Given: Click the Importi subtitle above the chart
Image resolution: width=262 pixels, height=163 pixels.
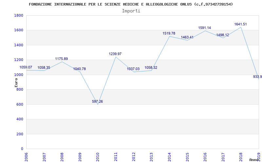Looking at the screenshot, I should 131,11.
